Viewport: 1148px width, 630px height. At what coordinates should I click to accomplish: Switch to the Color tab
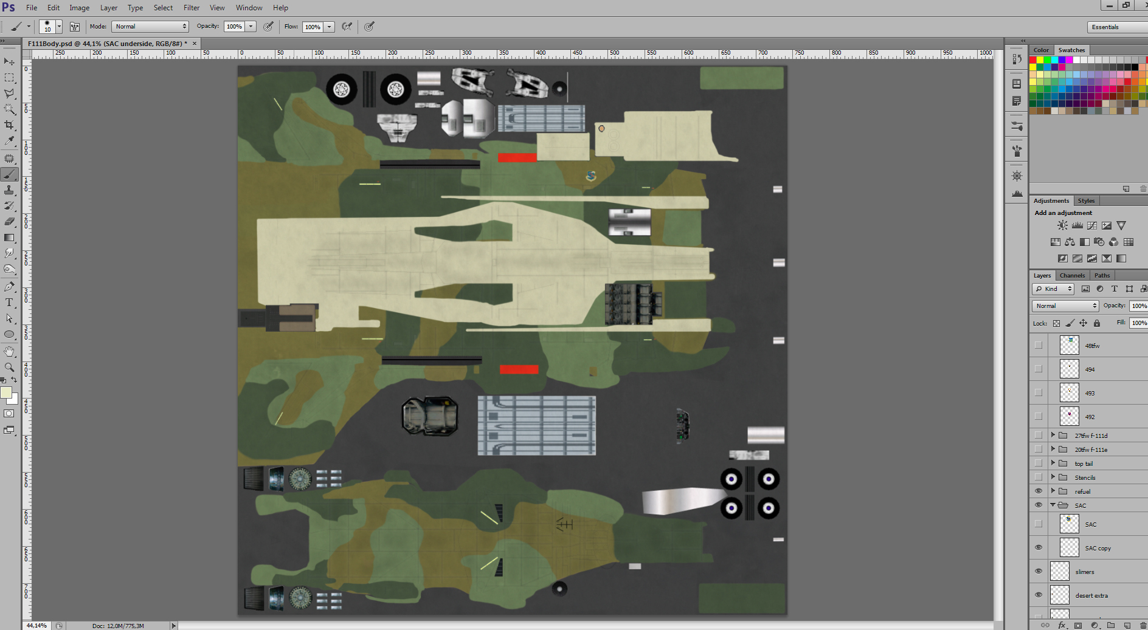[x=1041, y=50]
